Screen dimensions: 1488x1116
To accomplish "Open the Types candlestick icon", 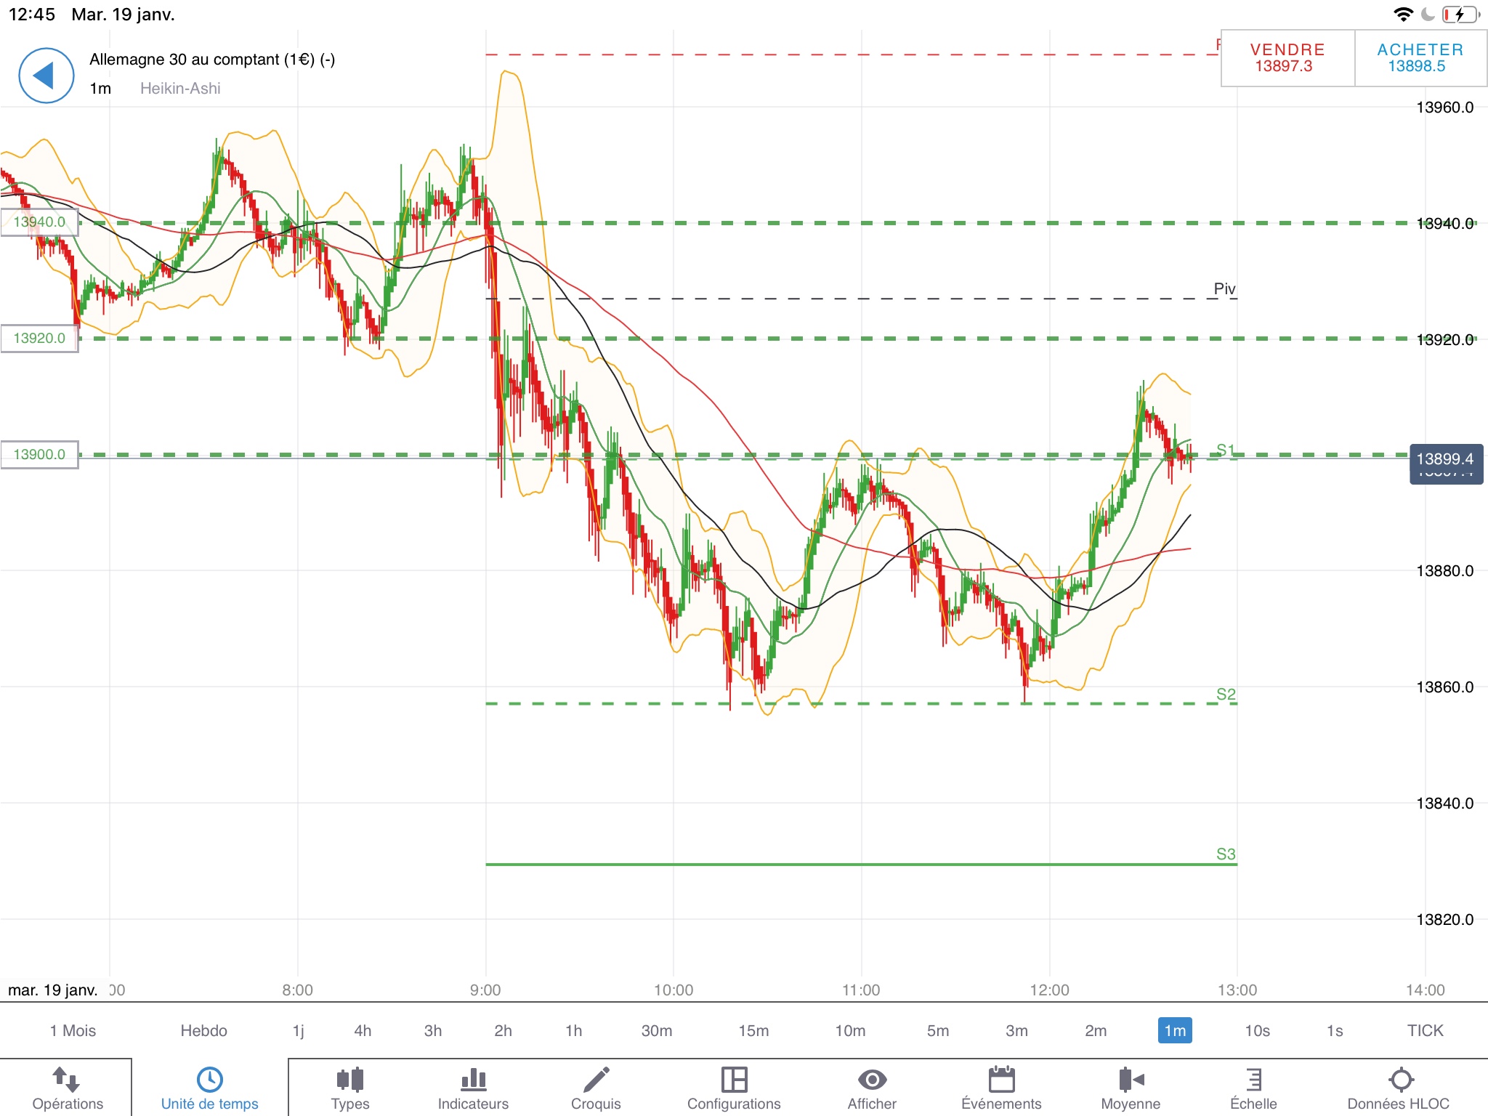I will point(349,1080).
